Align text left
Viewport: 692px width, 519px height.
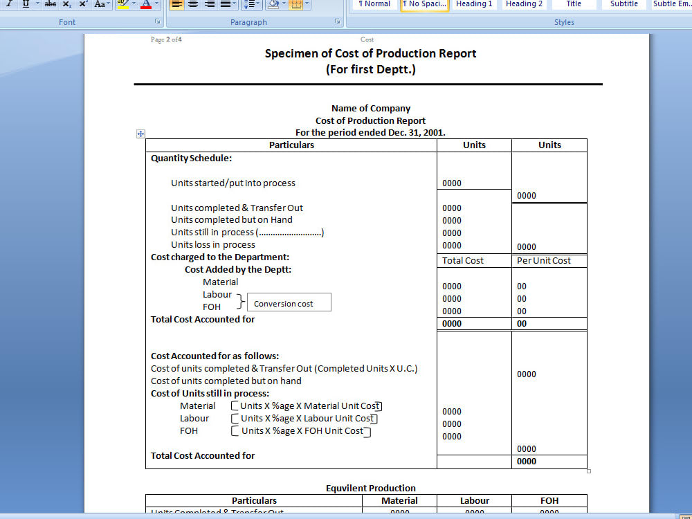coord(176,4)
